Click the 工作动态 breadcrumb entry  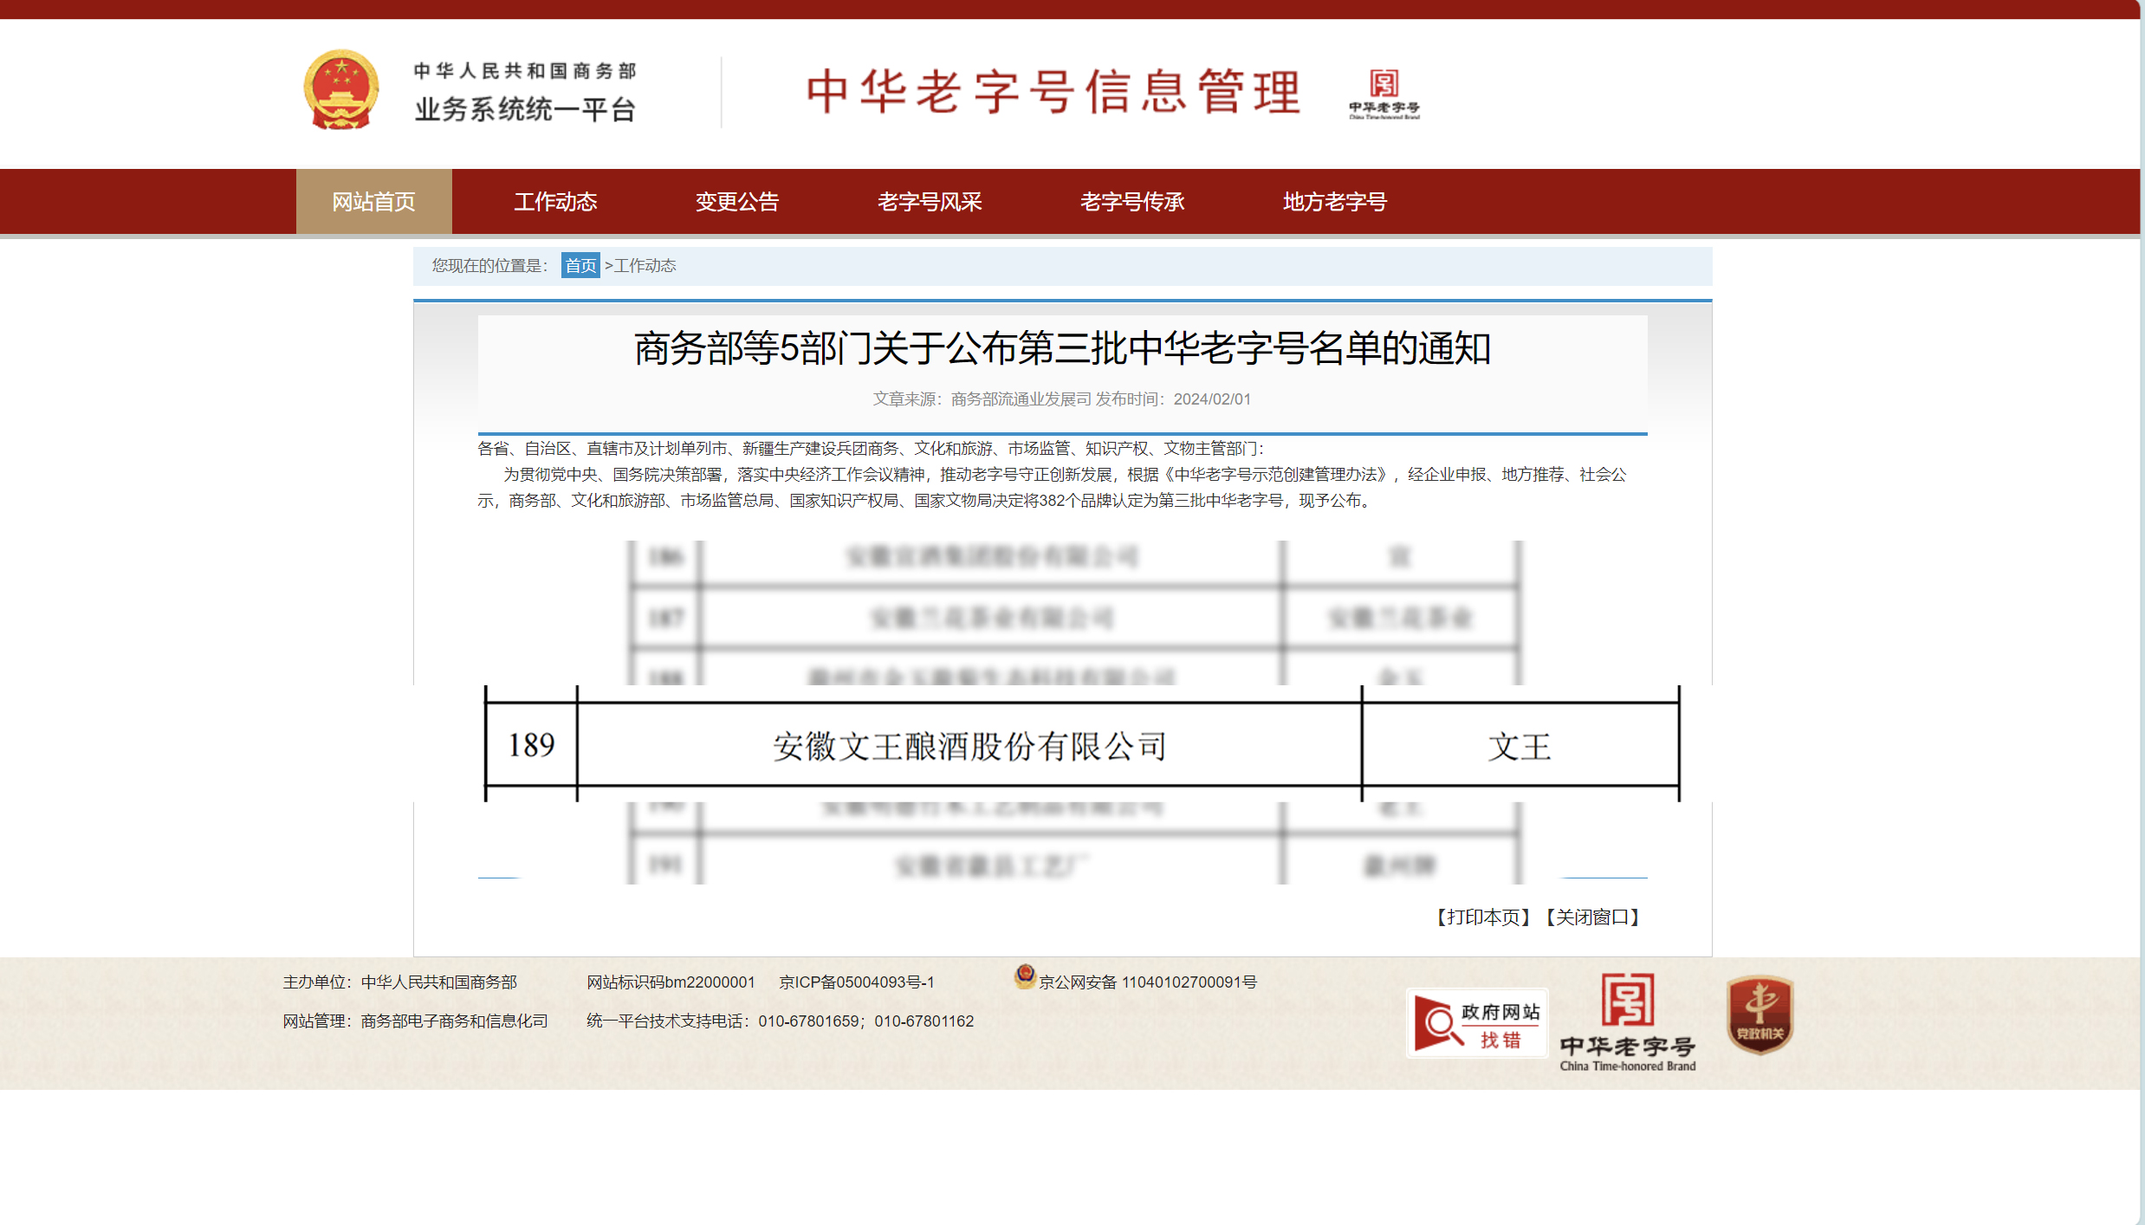(645, 266)
